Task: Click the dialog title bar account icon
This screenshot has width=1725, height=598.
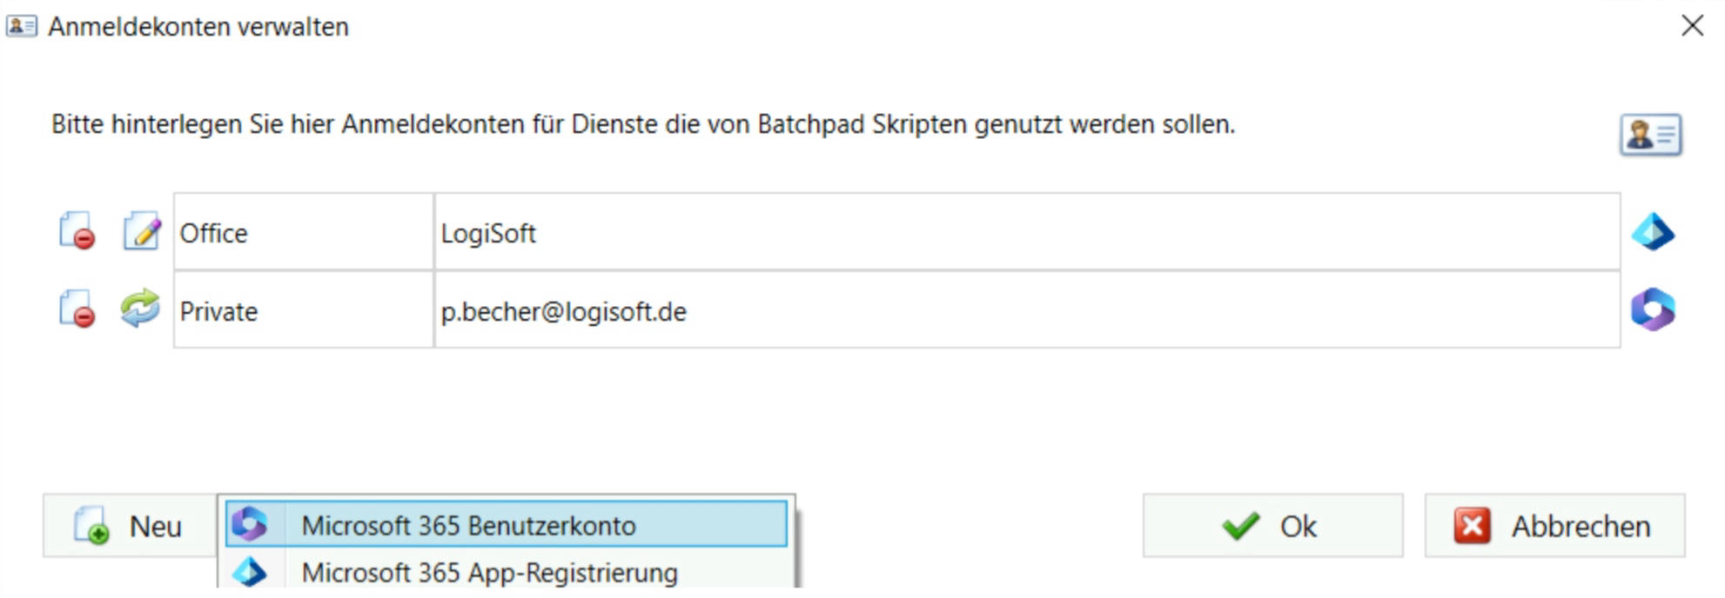Action: coord(21,26)
